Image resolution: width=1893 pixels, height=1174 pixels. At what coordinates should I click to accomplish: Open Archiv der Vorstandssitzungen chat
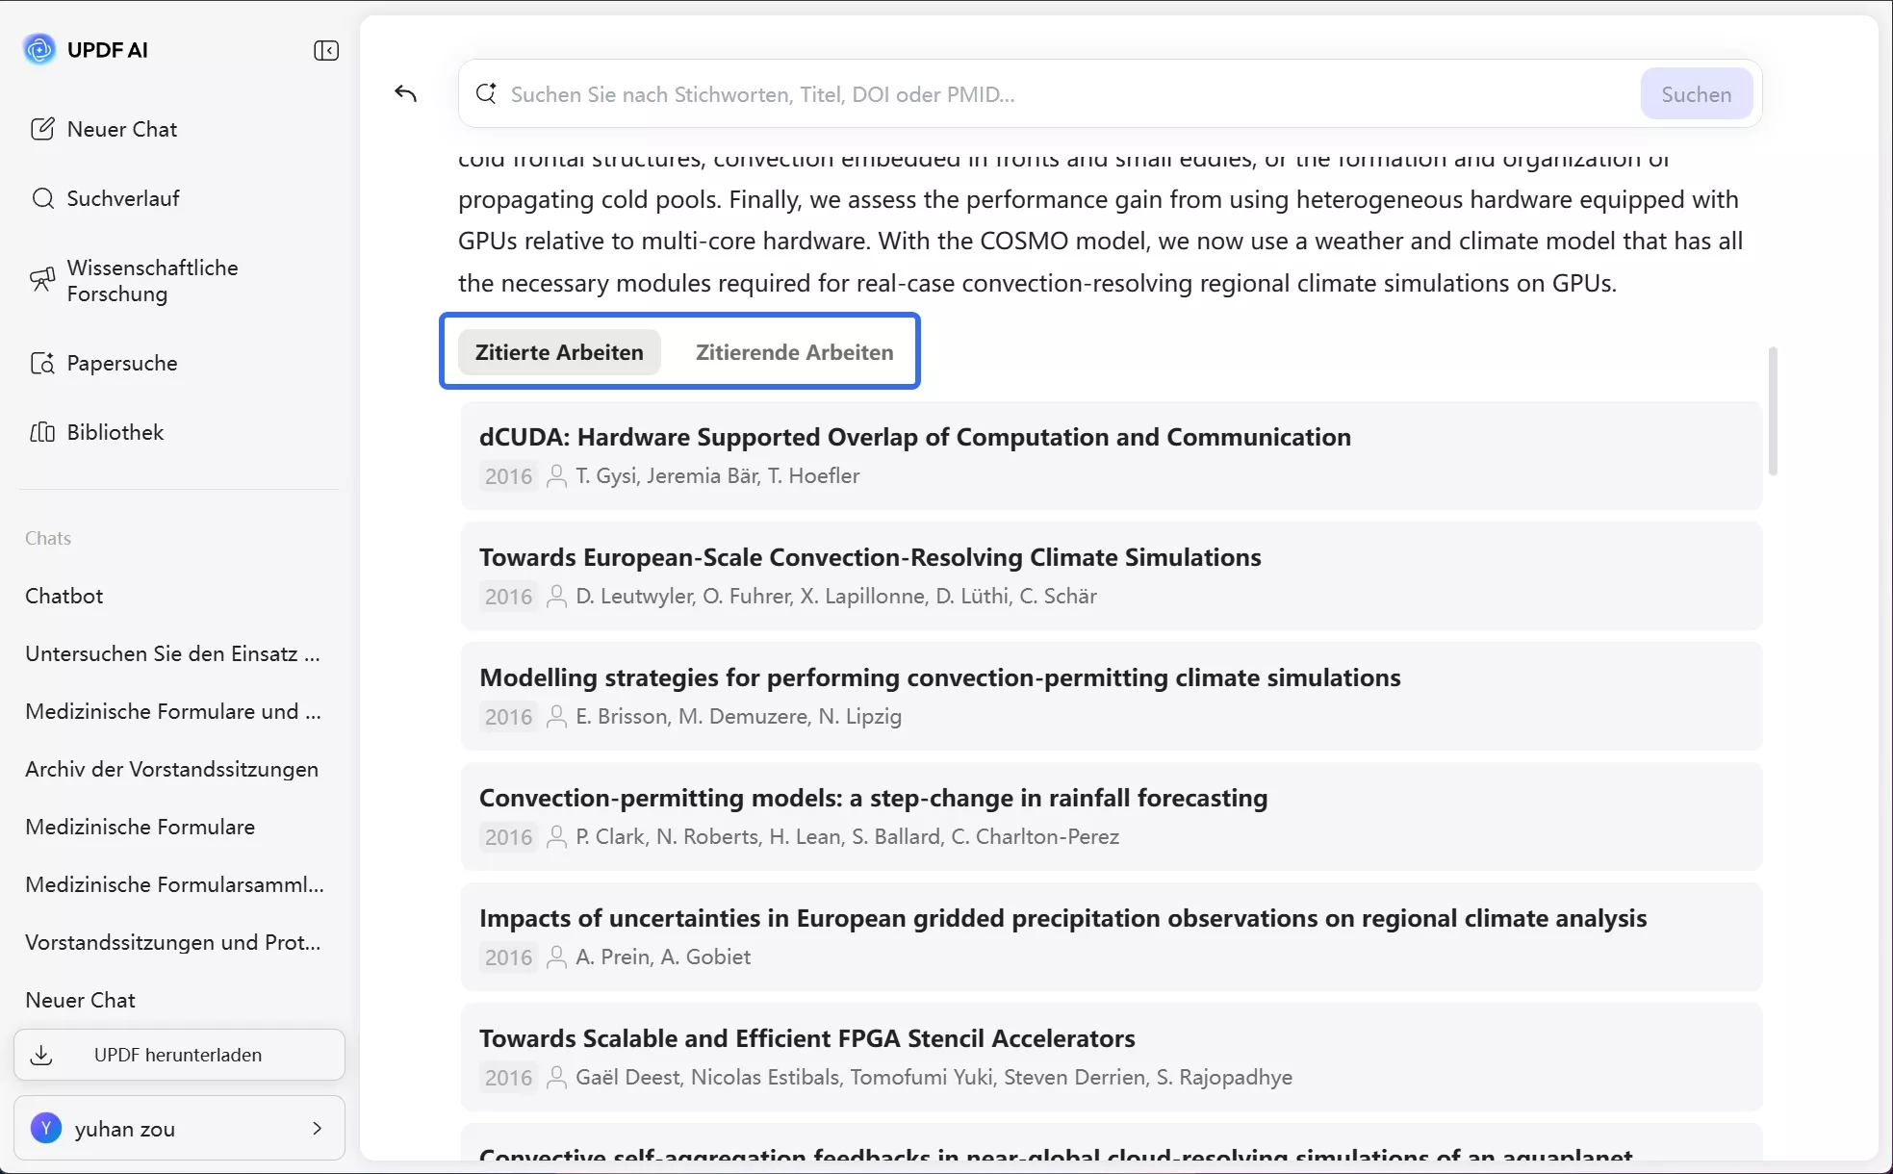[x=171, y=769]
